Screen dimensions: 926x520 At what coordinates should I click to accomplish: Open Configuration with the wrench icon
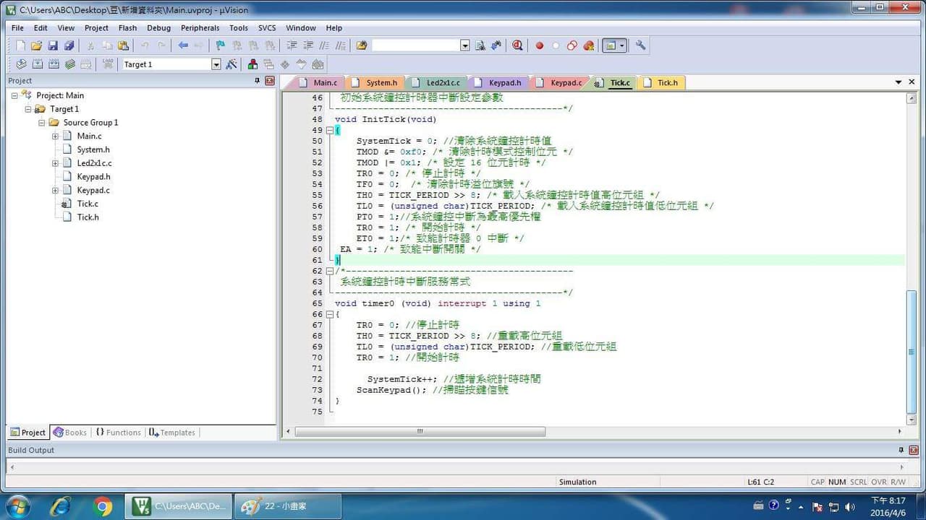click(x=640, y=45)
